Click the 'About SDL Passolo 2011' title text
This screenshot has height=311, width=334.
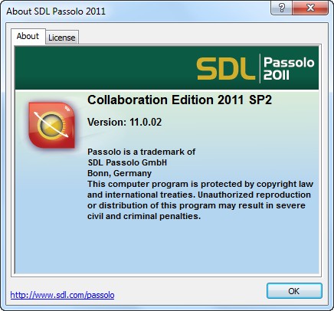pos(56,11)
